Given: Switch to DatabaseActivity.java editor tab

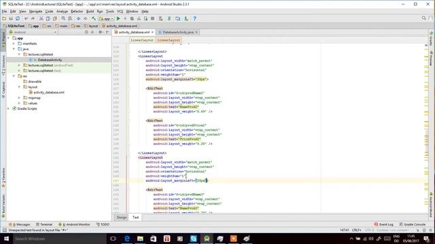Looking at the screenshot, I should (178, 32).
